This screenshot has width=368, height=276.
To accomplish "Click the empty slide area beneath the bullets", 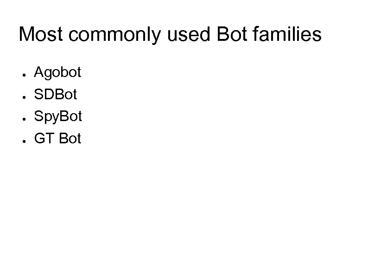I will point(185,209).
